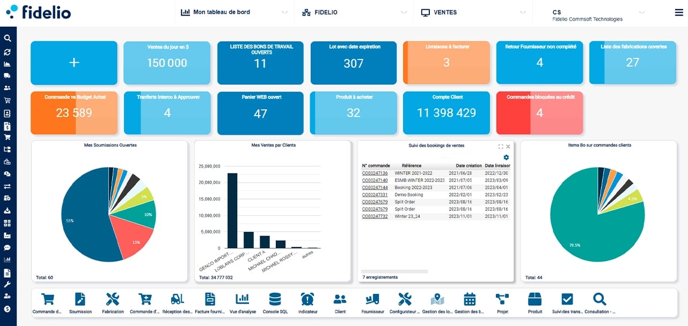Click the dollar coin icon in sidebar
The width and height of the screenshot is (688, 326).
(x=8, y=309)
